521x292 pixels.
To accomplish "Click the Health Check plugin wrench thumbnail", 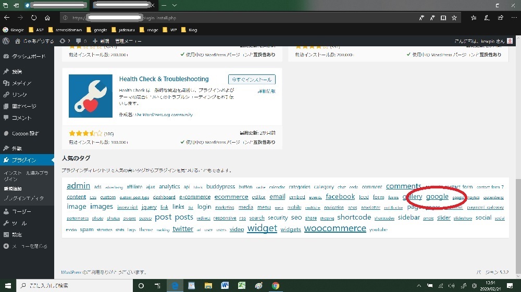I will pyautogui.click(x=91, y=96).
